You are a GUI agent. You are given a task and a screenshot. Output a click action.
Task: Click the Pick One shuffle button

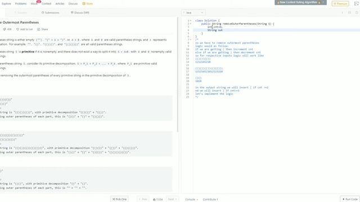tap(119, 199)
